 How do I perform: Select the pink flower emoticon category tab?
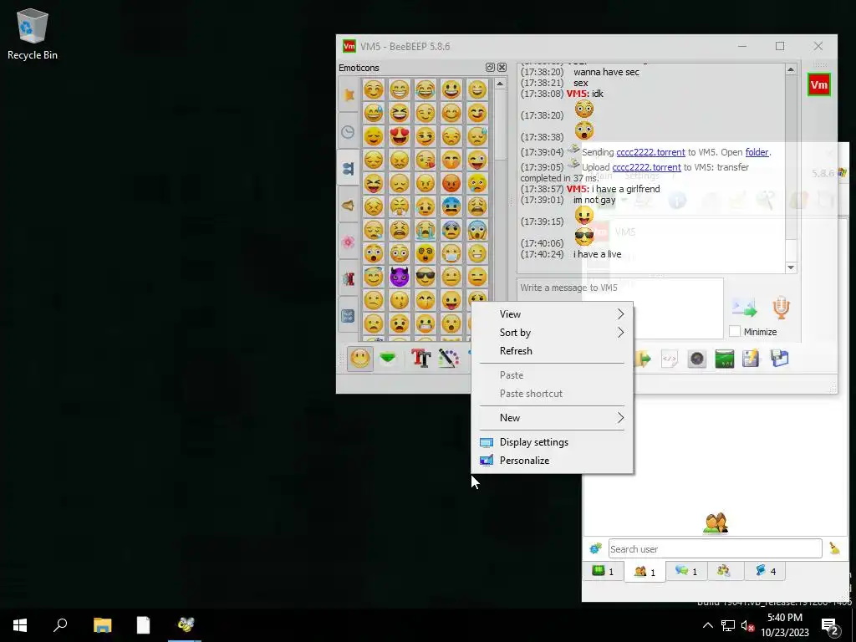click(349, 242)
